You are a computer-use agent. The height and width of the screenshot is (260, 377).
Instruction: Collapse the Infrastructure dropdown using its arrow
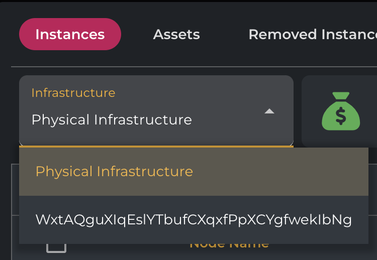click(269, 111)
